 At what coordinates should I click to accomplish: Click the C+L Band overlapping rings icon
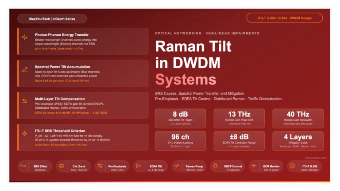[63, 166]
